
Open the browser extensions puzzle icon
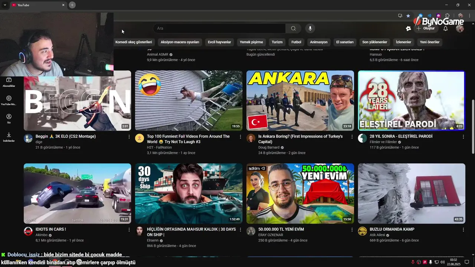point(447,16)
